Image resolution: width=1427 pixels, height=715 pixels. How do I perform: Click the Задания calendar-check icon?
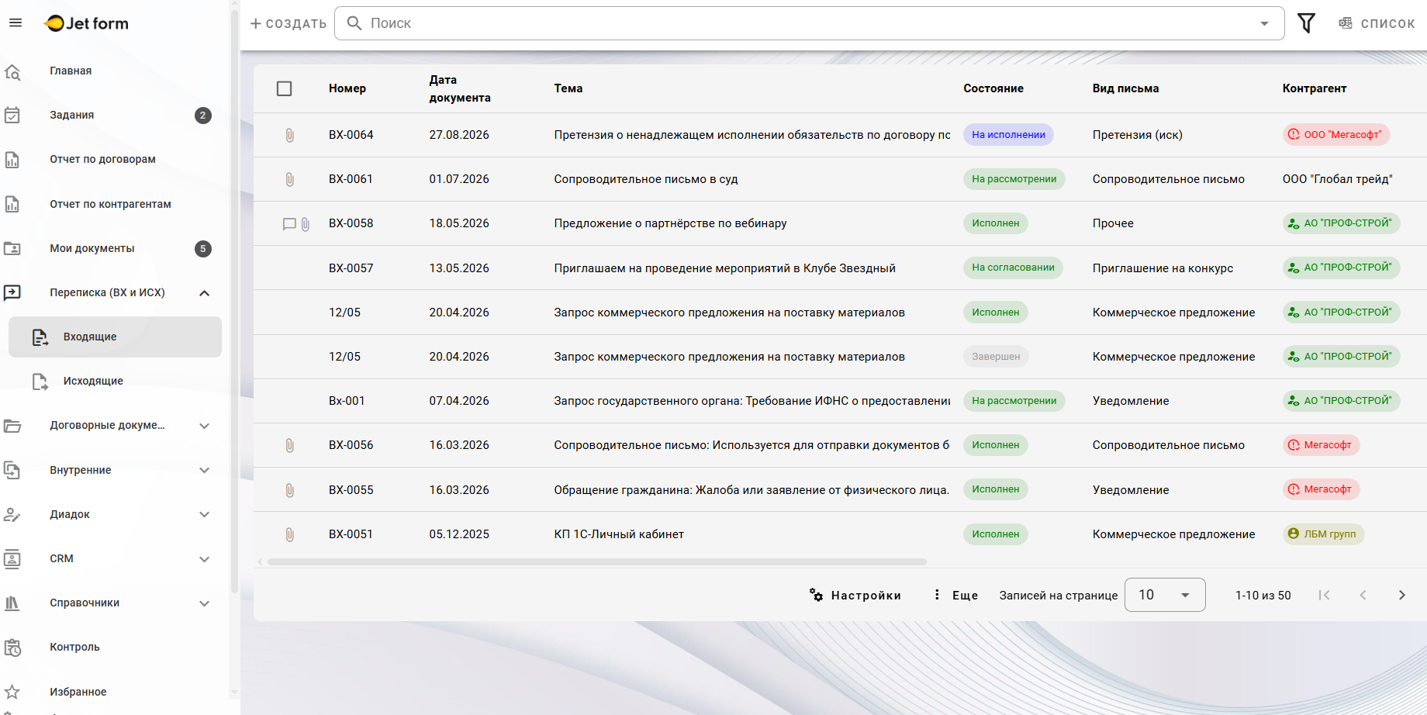(x=12, y=115)
